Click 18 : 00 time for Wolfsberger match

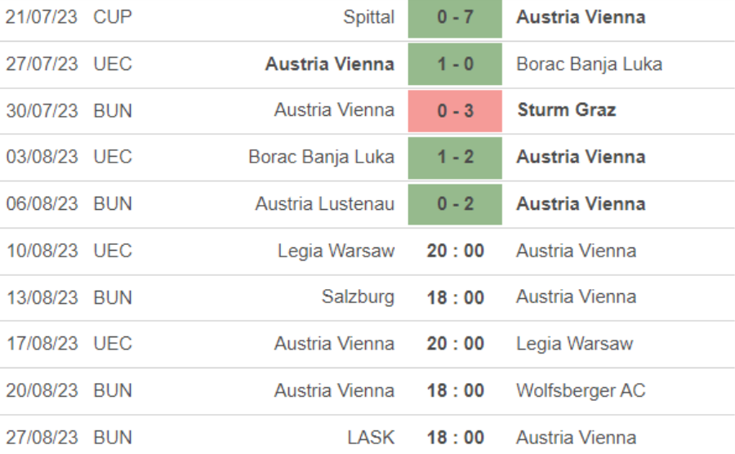pos(455,390)
